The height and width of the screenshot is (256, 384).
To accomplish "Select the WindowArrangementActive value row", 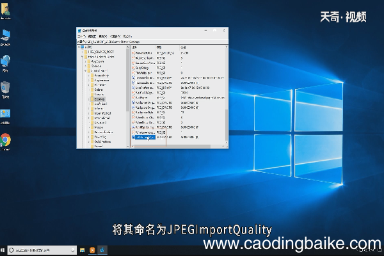I will click(x=178, y=132).
